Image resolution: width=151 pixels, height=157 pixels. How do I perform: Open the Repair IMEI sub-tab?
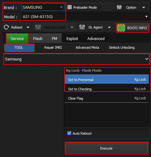pyautogui.click(x=53, y=47)
